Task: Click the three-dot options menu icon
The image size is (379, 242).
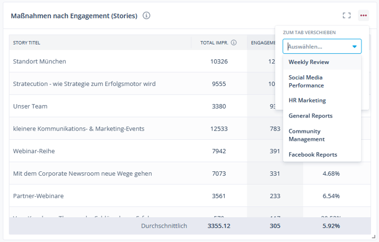Action: (363, 16)
